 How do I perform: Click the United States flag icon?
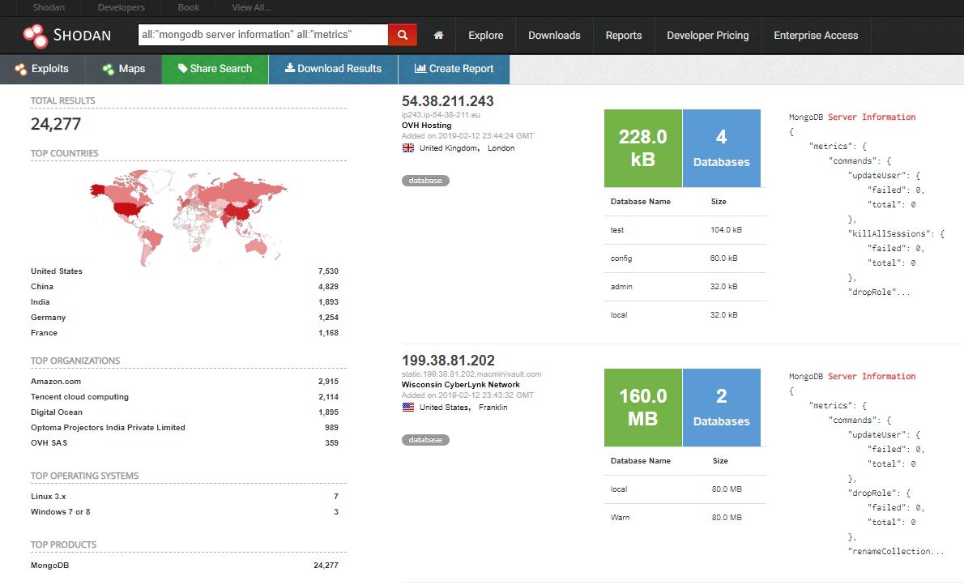[408, 408]
